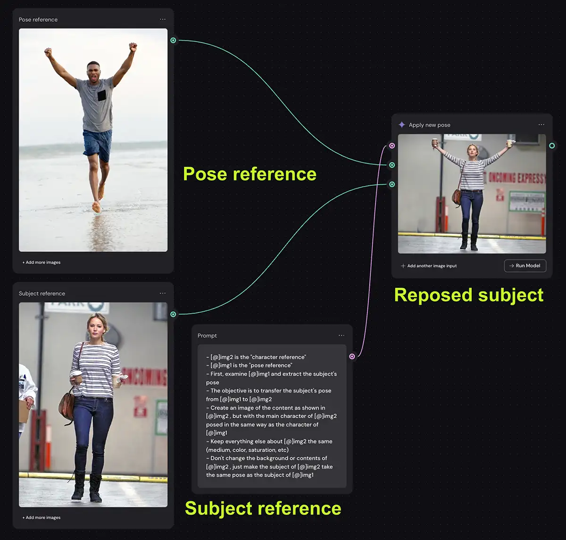Click the sparkle icon beside Apply new pose
Viewport: 566px width, 540px height.
402,125
